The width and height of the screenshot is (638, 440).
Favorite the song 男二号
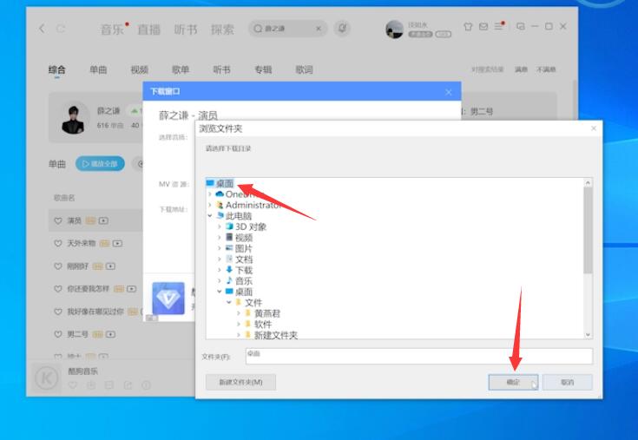pyautogui.click(x=58, y=334)
